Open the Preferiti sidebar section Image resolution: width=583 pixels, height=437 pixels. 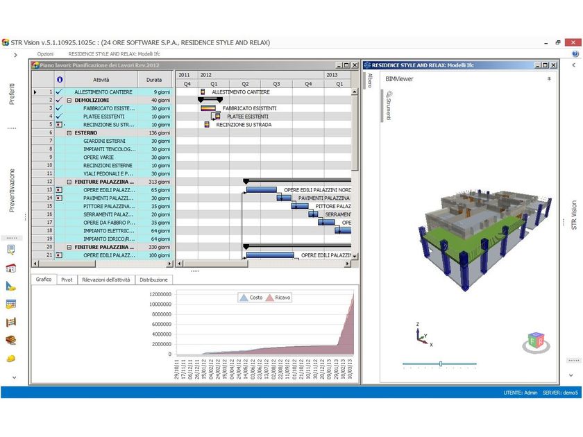12,94
